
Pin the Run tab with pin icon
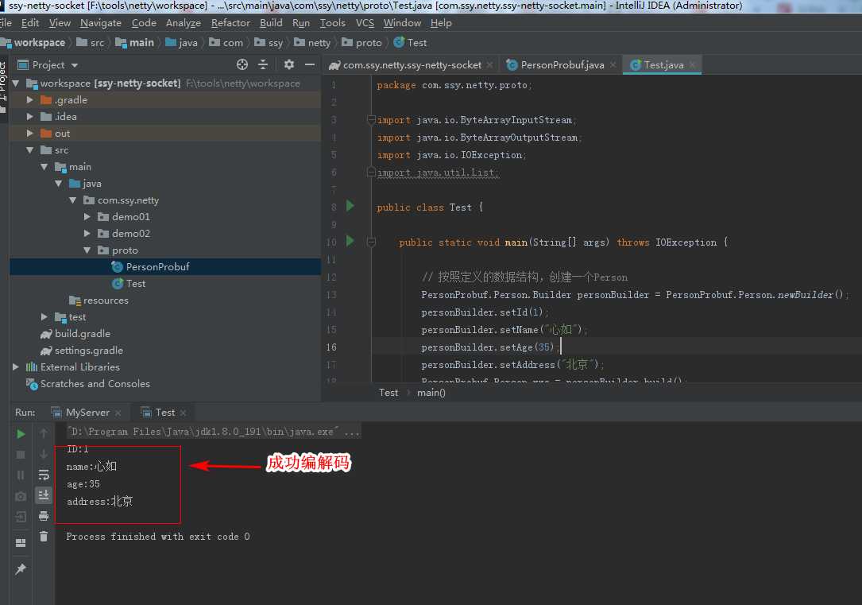point(21,568)
